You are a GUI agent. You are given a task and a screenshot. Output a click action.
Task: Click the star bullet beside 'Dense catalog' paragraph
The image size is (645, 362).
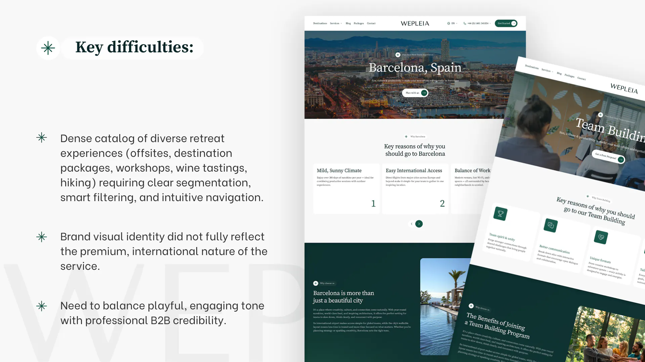(x=42, y=137)
